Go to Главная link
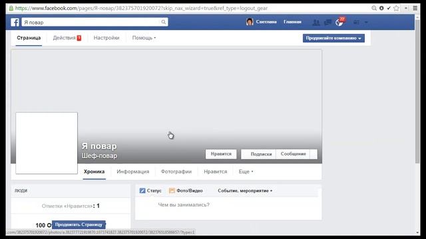426x239 pixels. tap(292, 22)
